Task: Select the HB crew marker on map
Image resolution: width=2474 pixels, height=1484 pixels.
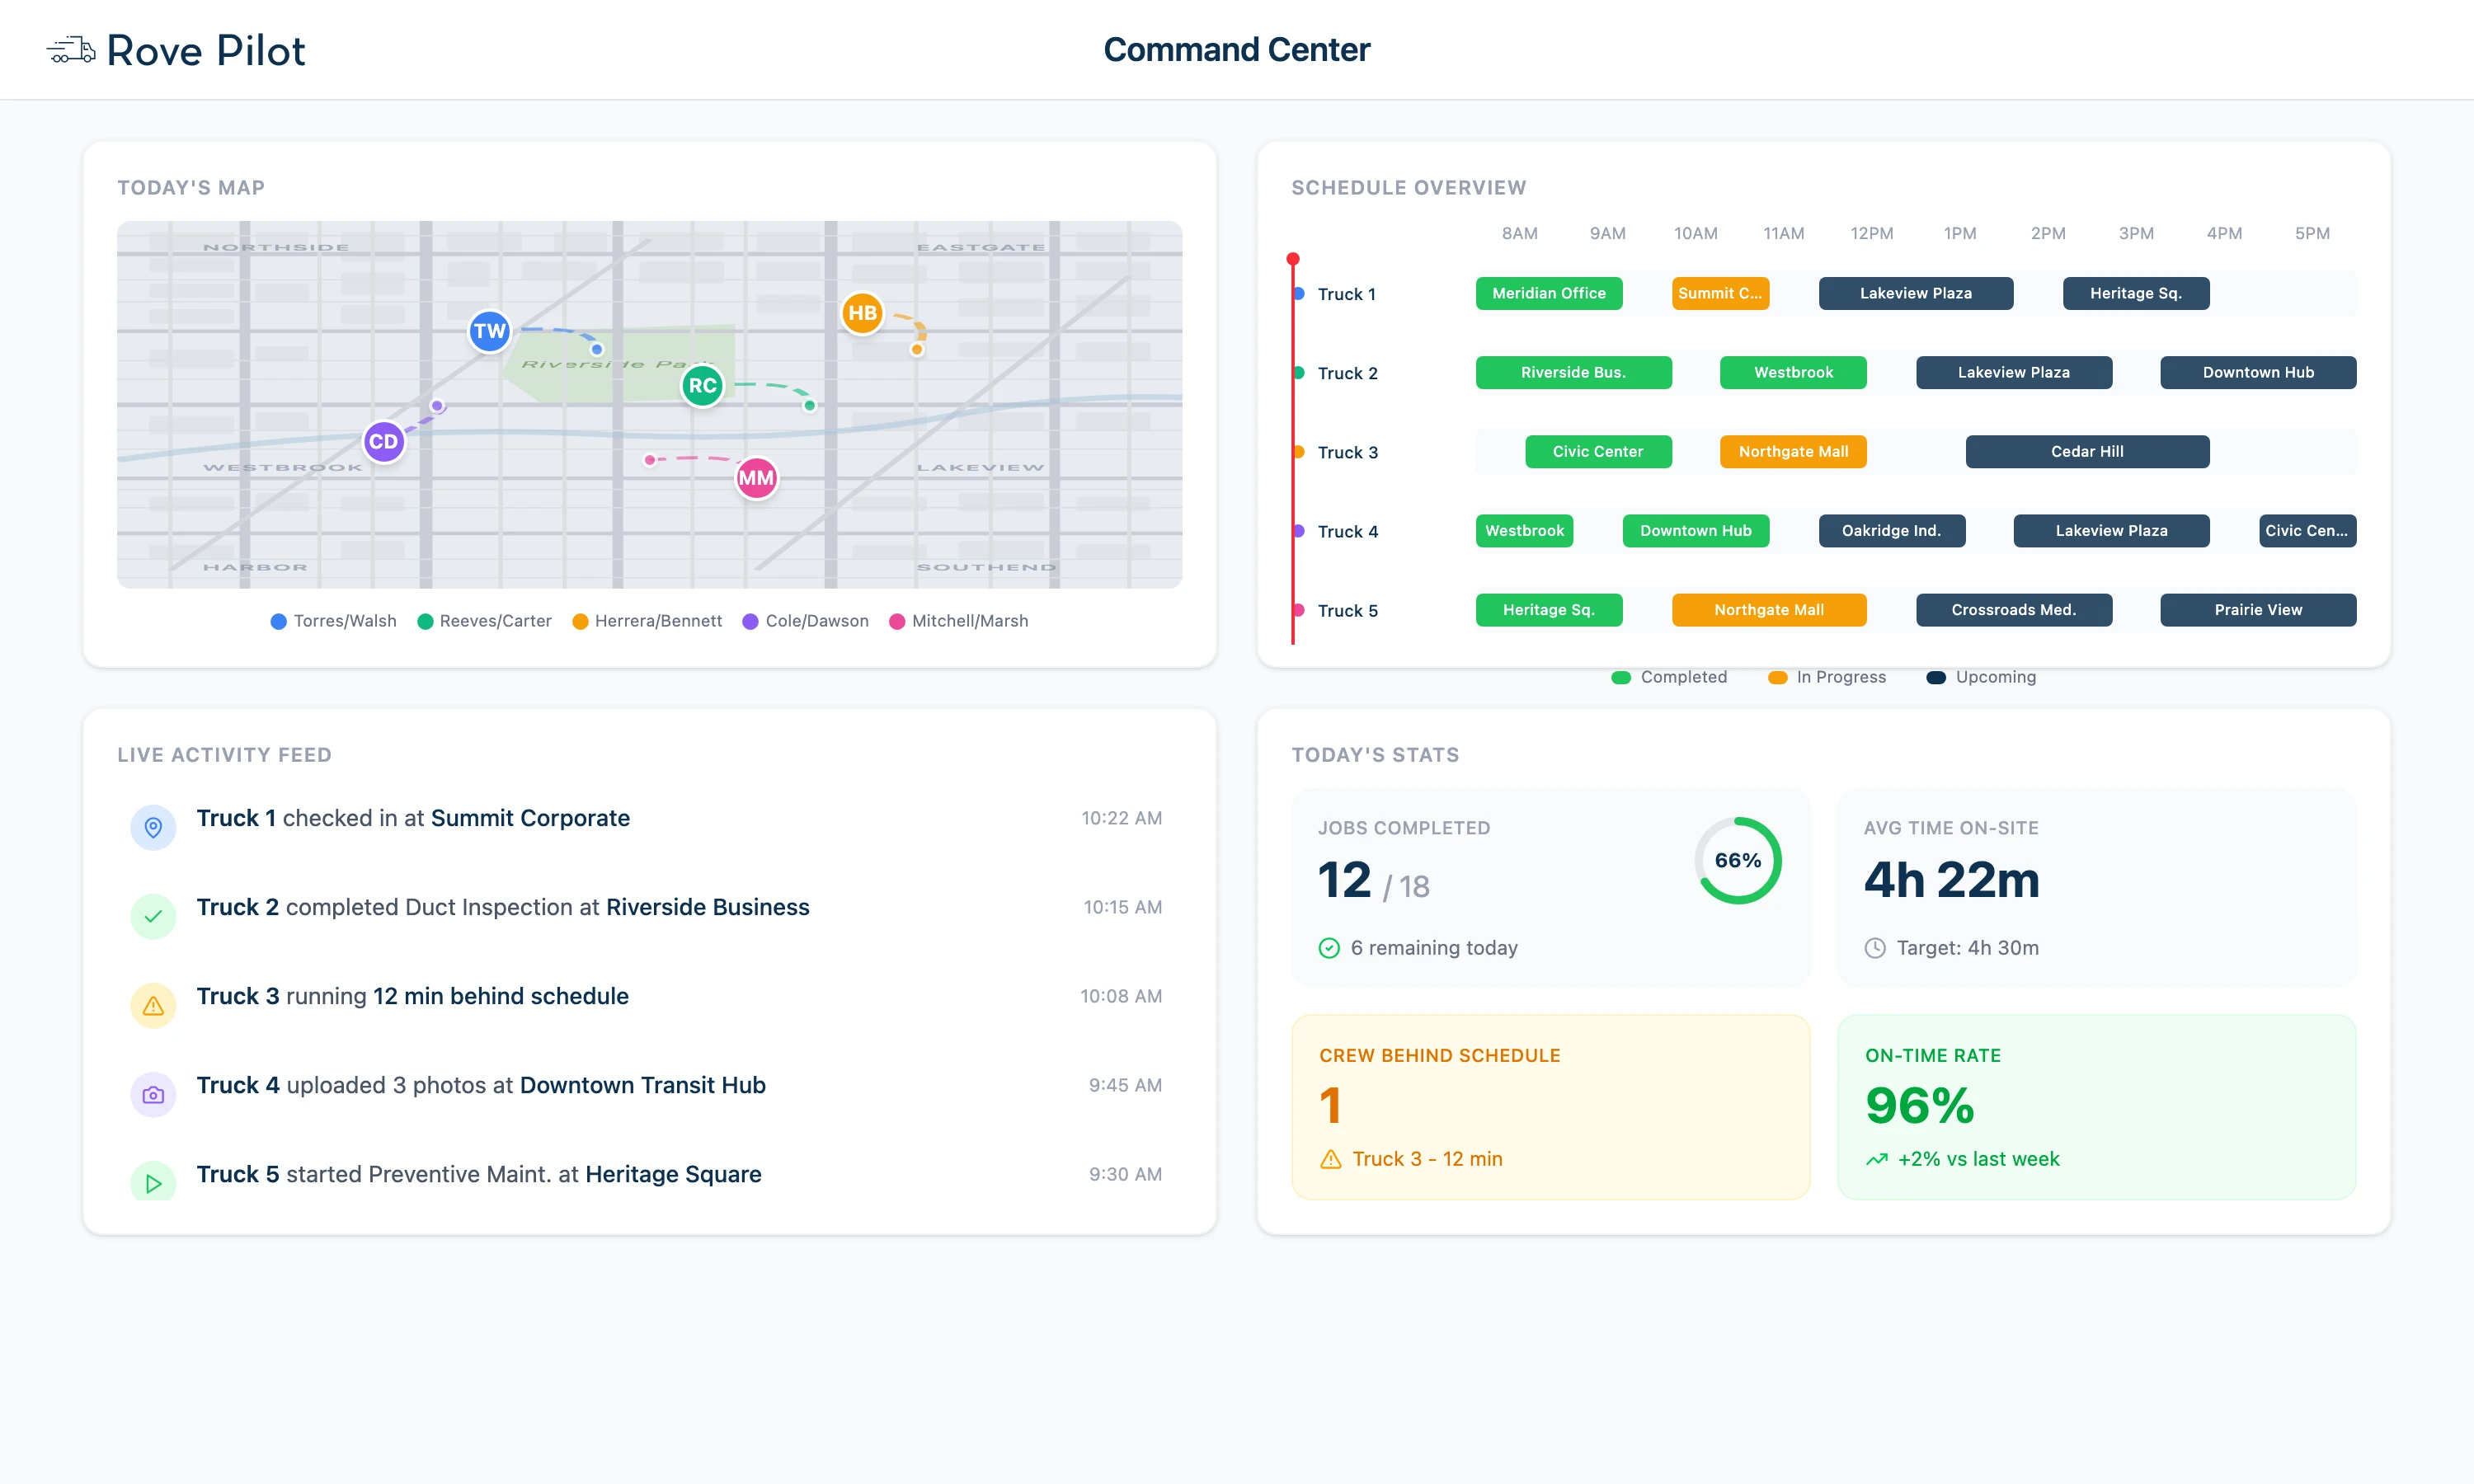Action: [861, 313]
